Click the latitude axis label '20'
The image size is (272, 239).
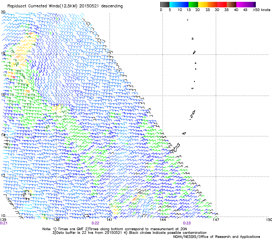click(x=3, y=12)
